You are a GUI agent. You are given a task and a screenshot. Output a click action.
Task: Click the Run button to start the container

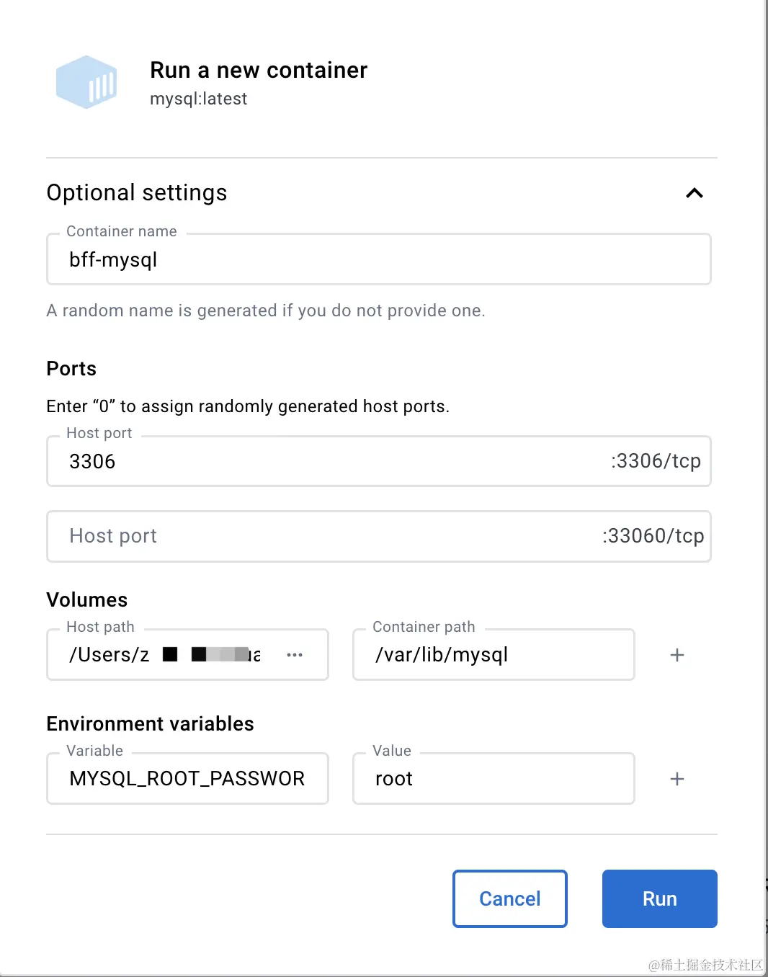point(658,898)
